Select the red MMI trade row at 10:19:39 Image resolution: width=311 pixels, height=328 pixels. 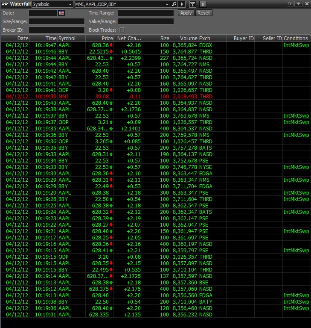click(156, 97)
